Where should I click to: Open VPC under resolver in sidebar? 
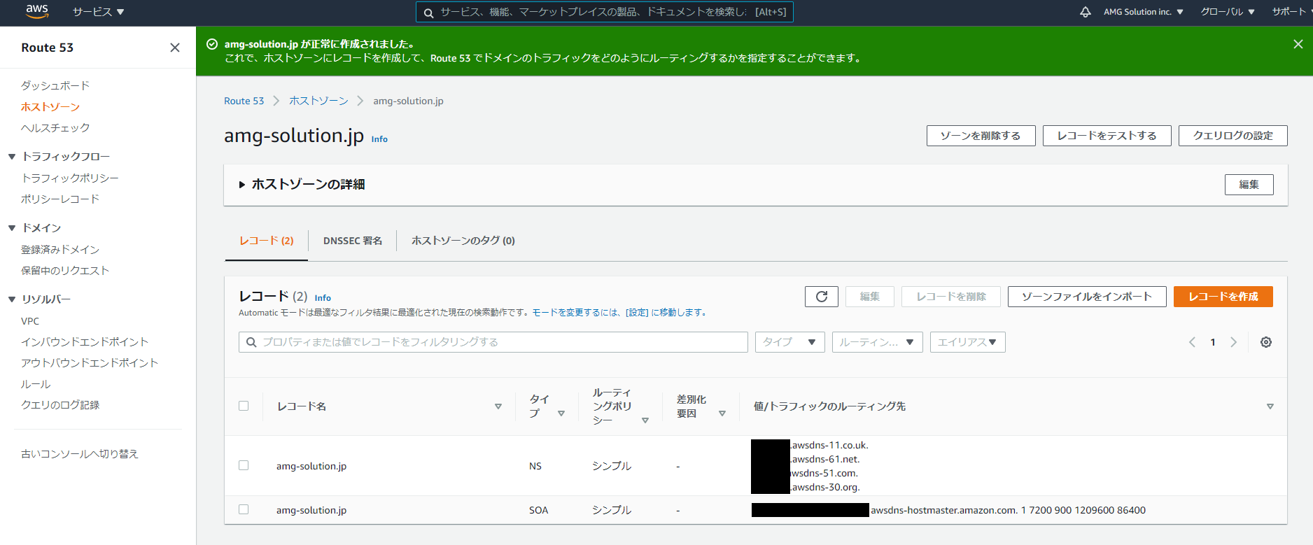tap(30, 321)
